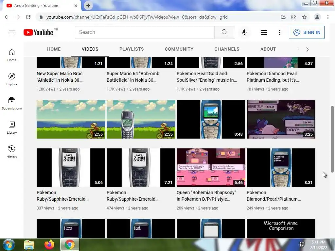Image resolution: width=335 pixels, height=251 pixels.
Task: Launch Firefox from the taskbar
Action: [x=49, y=244]
